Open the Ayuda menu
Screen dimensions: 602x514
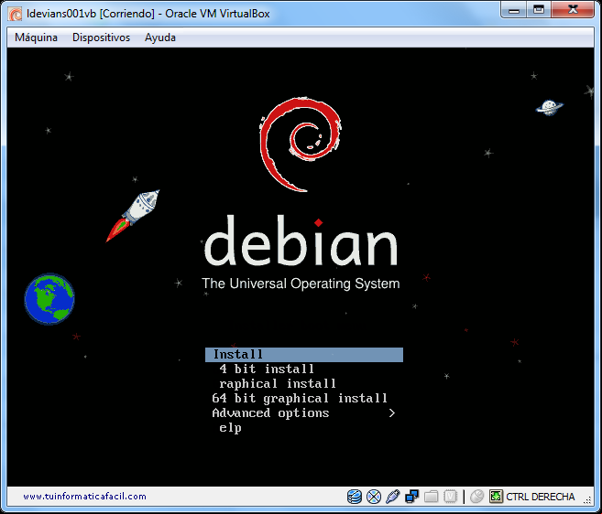160,37
